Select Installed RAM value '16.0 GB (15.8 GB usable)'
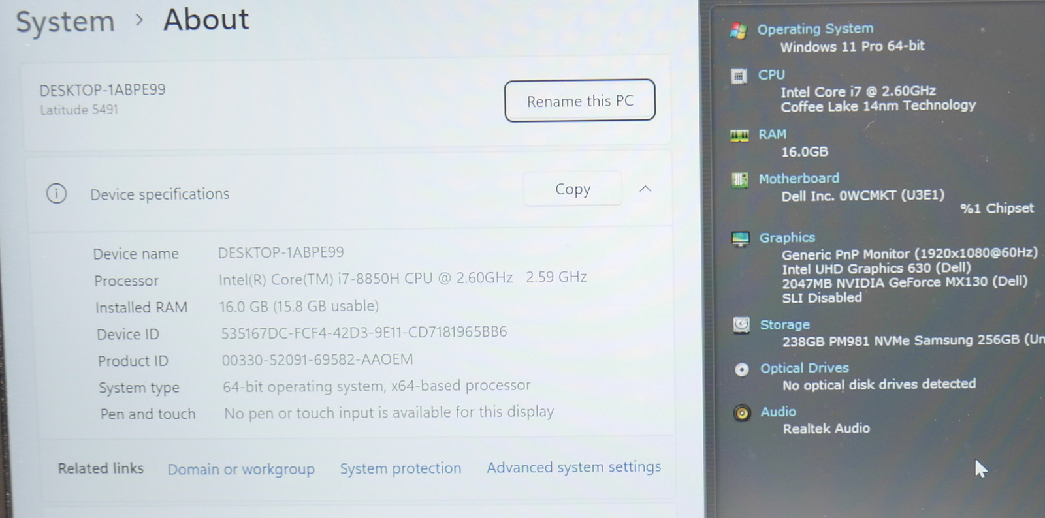Image resolution: width=1045 pixels, height=518 pixels. pyautogui.click(x=299, y=307)
